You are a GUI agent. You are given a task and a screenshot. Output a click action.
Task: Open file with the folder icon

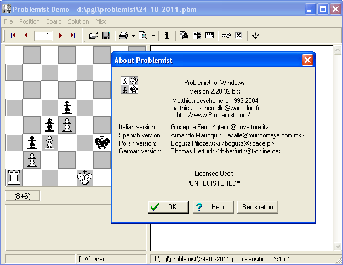click(x=94, y=35)
